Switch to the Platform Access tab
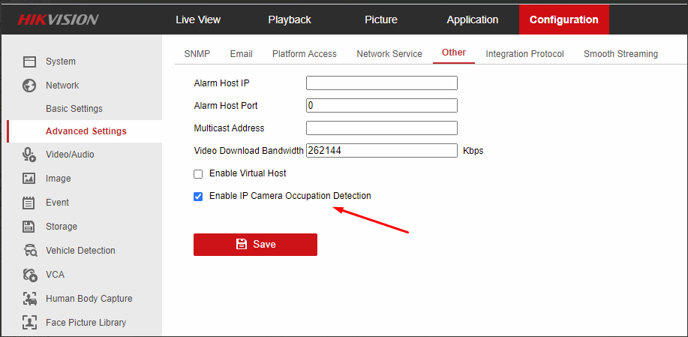This screenshot has height=337, width=688. click(305, 54)
